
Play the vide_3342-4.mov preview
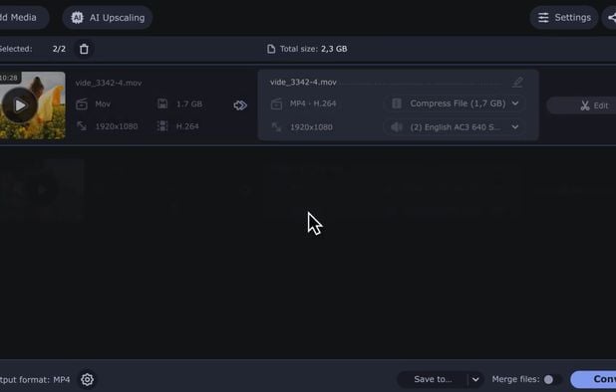tap(20, 105)
